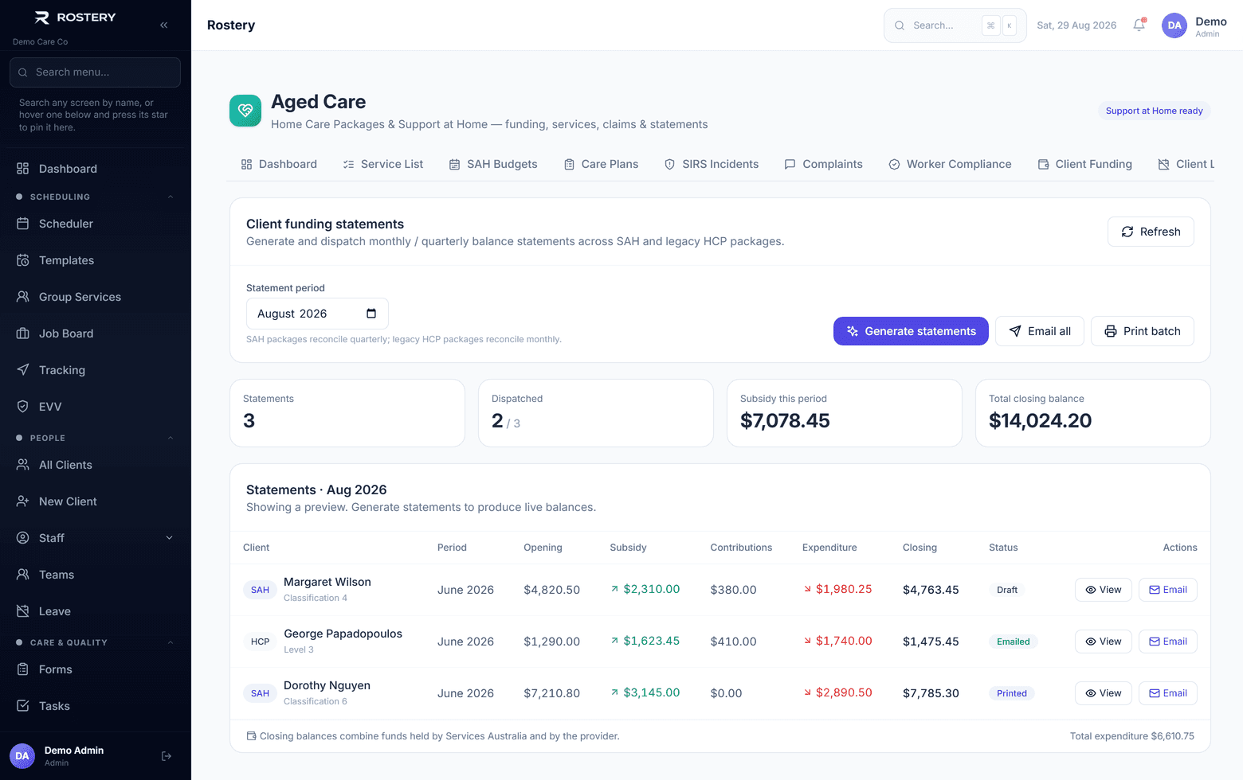The height and width of the screenshot is (780, 1243).
Task: Click the Search menu field in the sidebar
Action: (x=96, y=72)
